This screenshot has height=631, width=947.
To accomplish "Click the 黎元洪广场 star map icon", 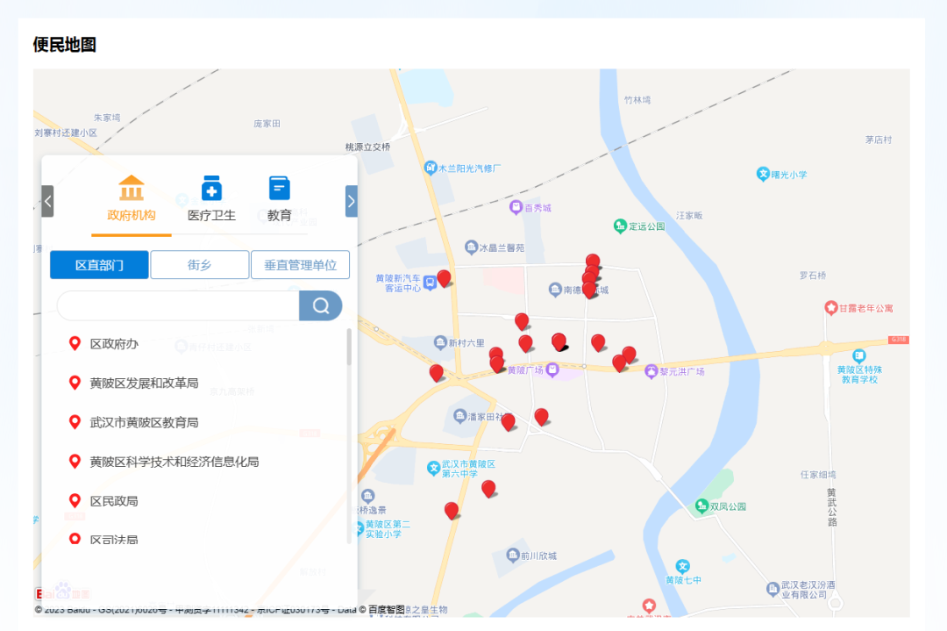I will click(x=651, y=372).
